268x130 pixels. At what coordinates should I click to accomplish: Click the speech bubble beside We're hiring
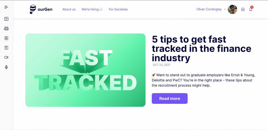coord(101,9)
